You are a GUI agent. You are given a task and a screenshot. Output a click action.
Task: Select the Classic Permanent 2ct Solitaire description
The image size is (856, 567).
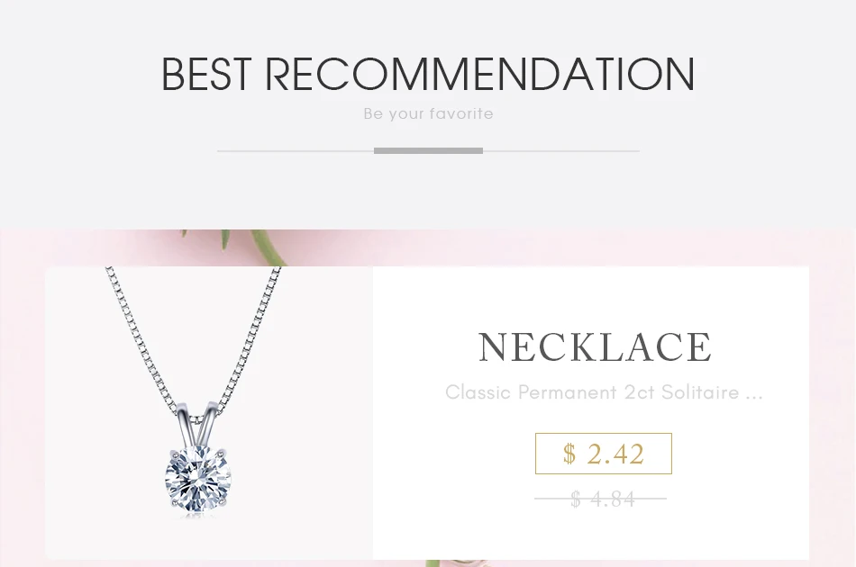coord(604,392)
